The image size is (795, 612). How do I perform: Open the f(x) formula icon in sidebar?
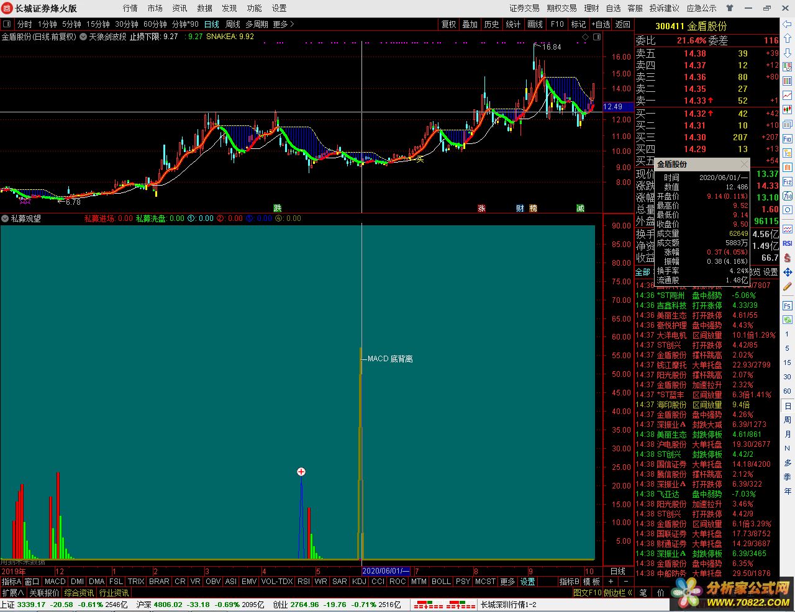pos(787,196)
